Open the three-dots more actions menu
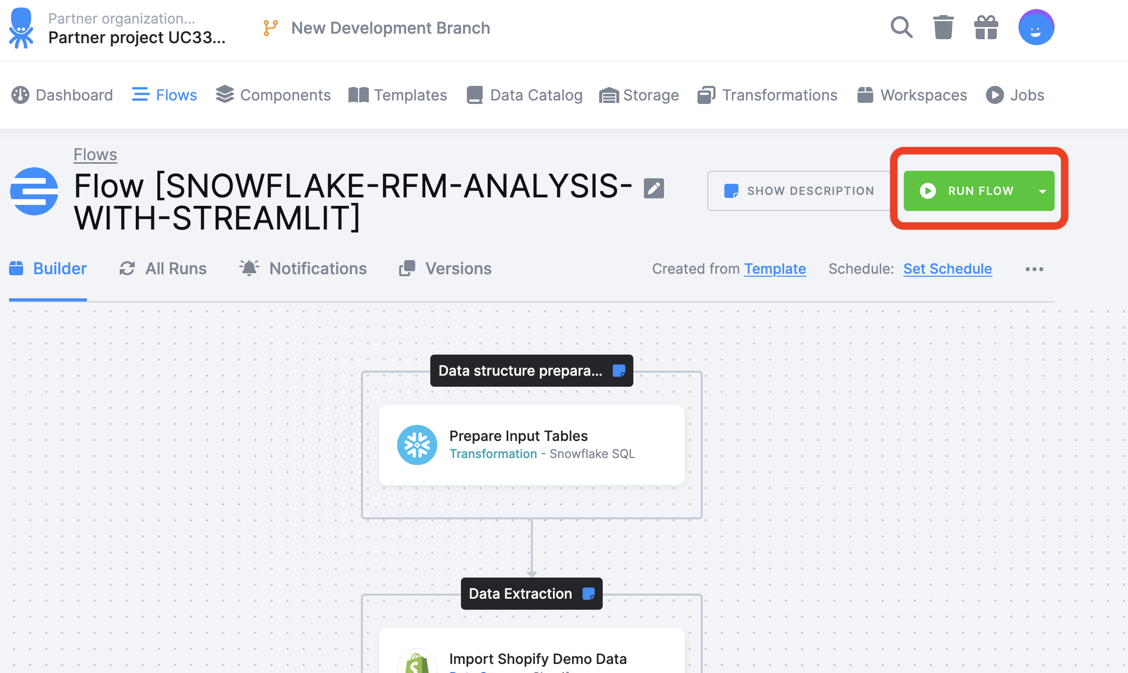Image resolution: width=1128 pixels, height=673 pixels. click(x=1035, y=269)
